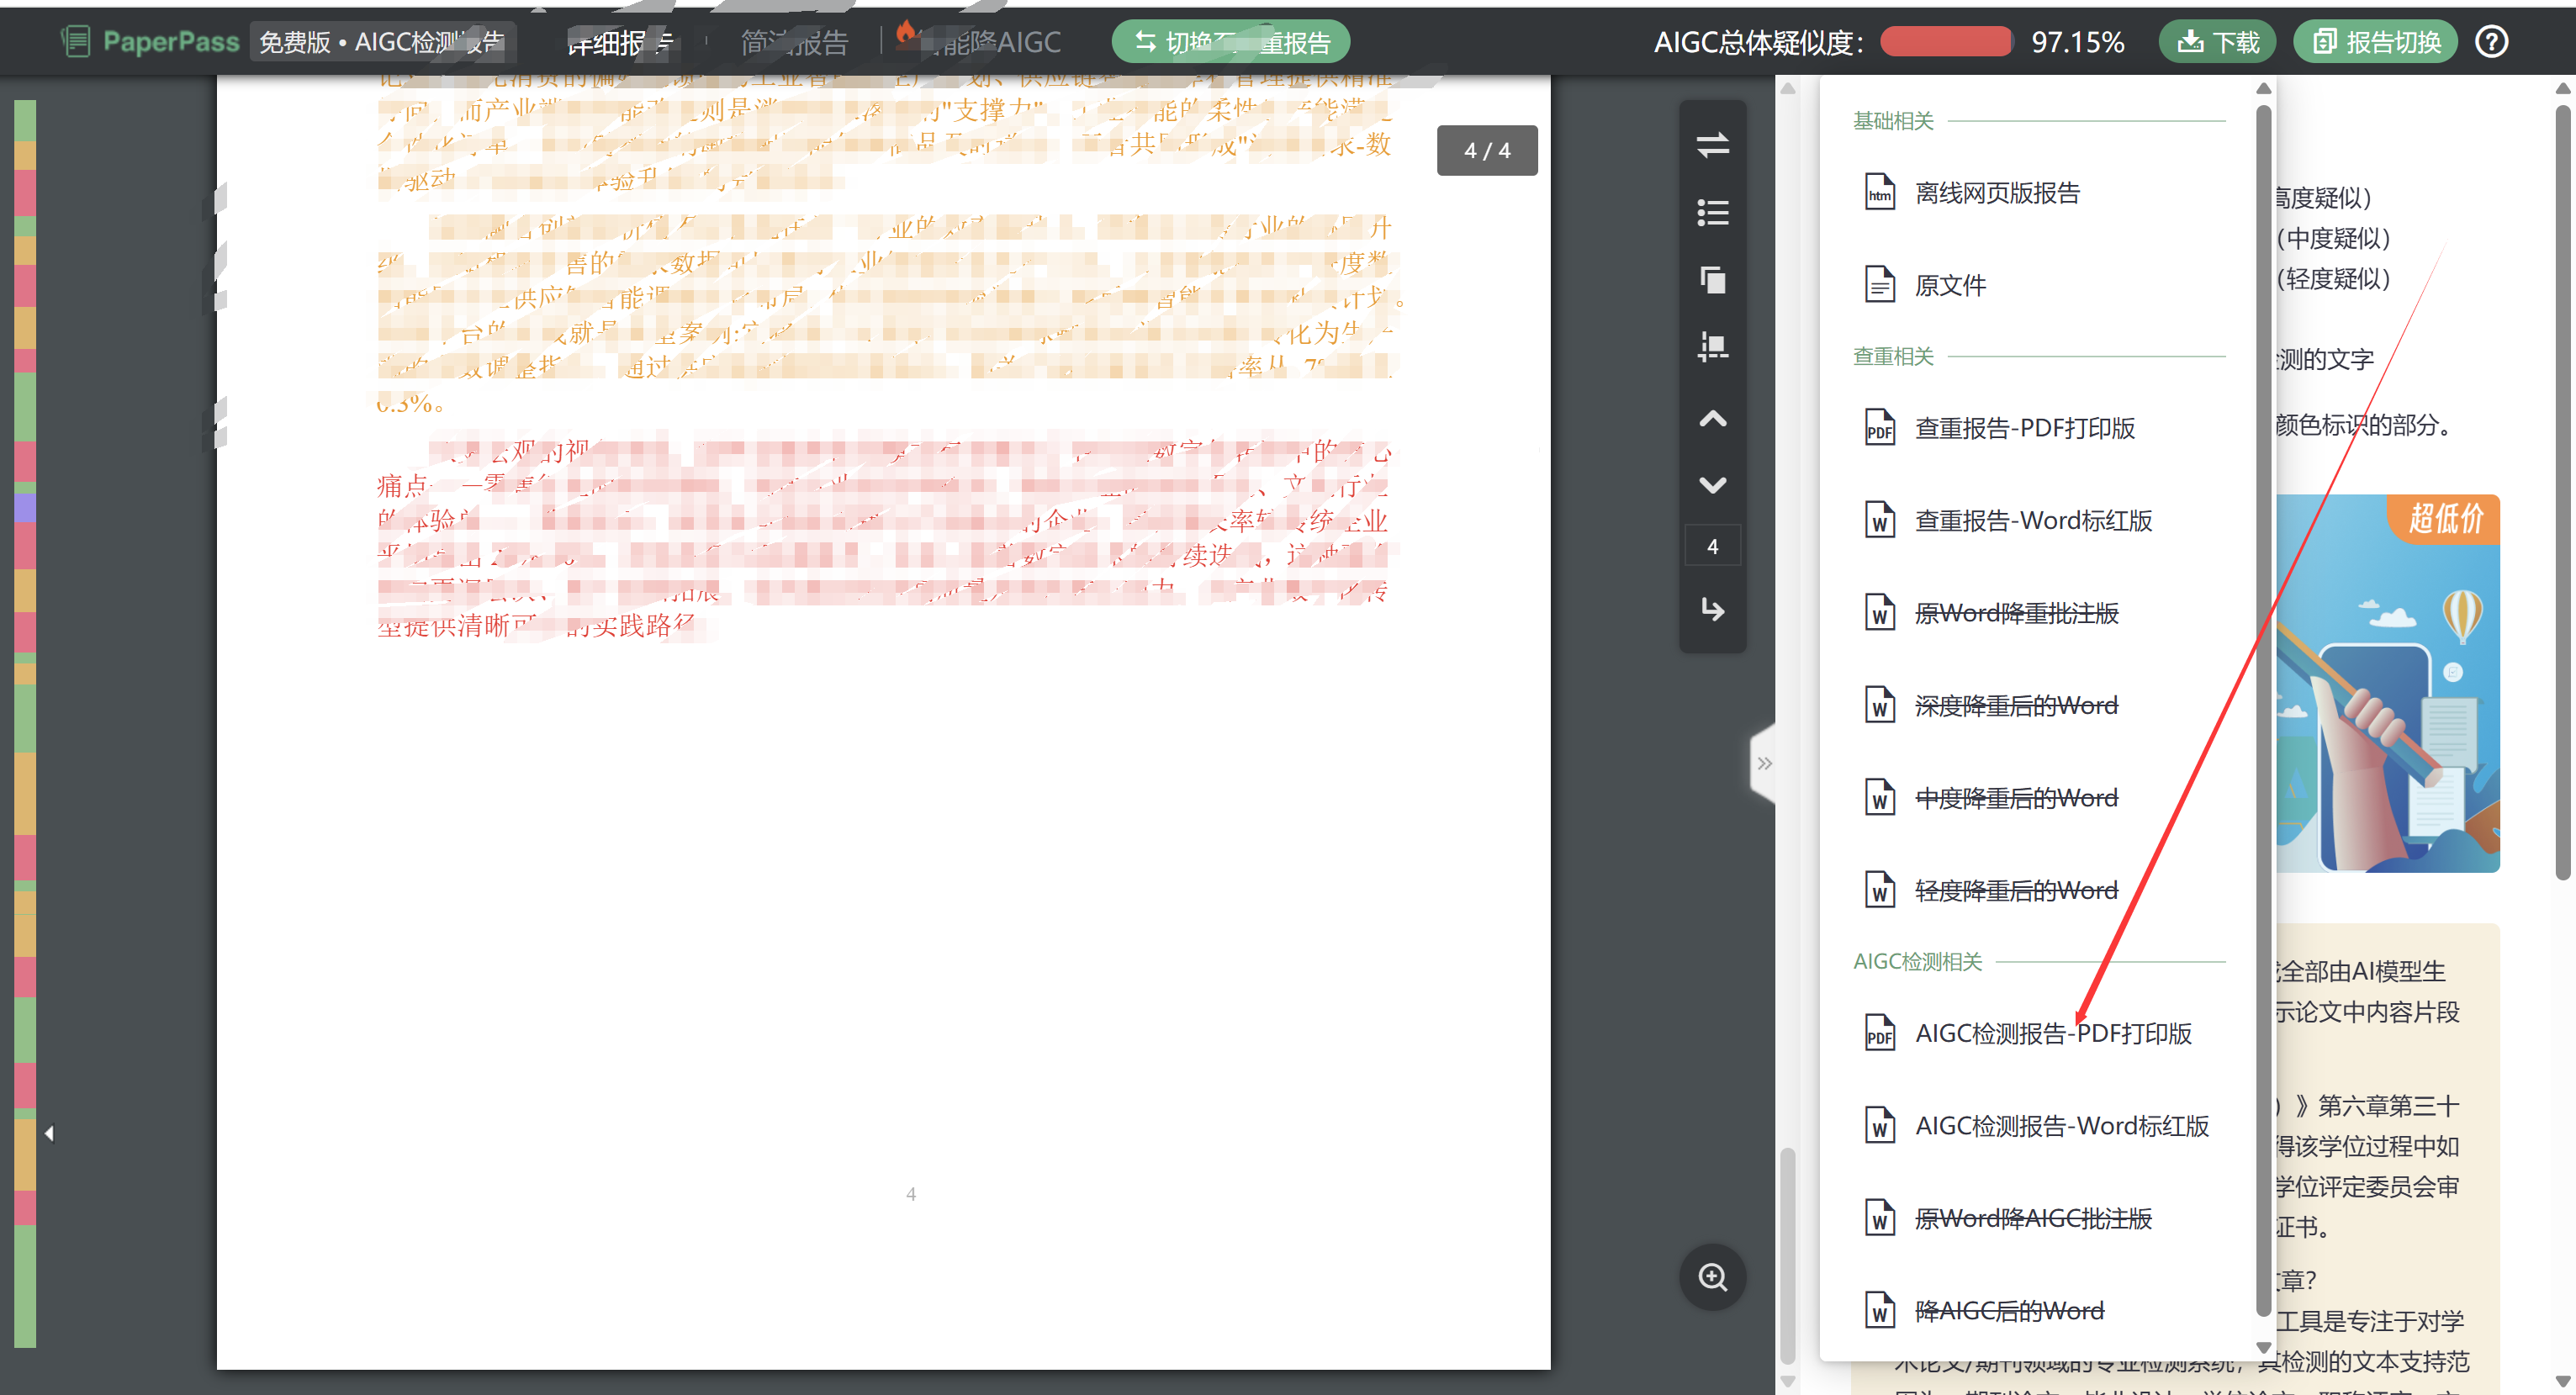
Task: Go to next page with down chevron
Action: 1712,485
